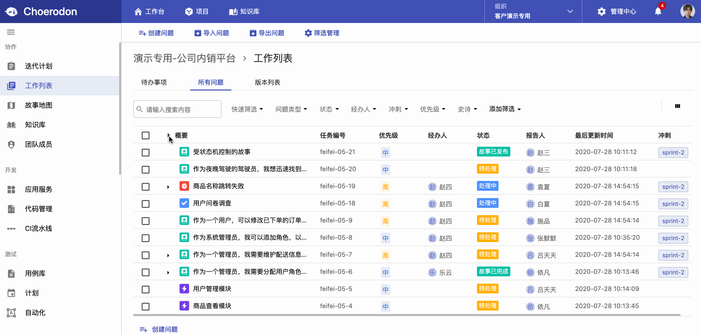
Task: Open the 状态 filter dropdown
Action: coord(328,109)
